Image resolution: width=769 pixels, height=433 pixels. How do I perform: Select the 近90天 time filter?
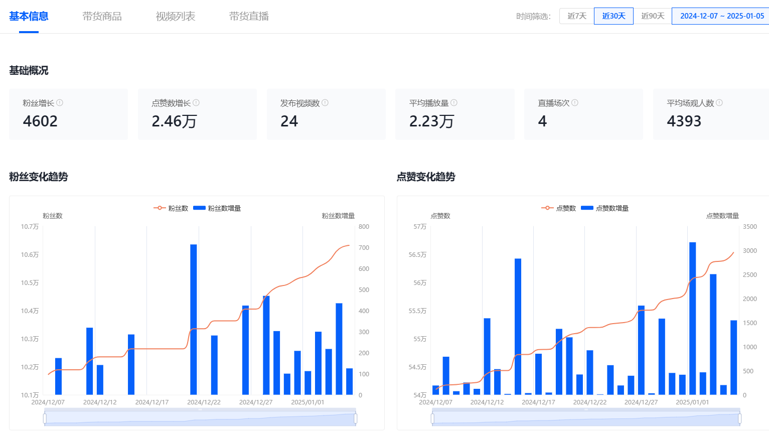653,16
